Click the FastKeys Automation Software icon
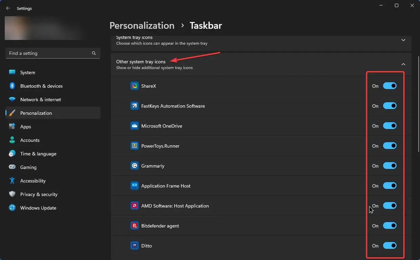 [x=134, y=106]
